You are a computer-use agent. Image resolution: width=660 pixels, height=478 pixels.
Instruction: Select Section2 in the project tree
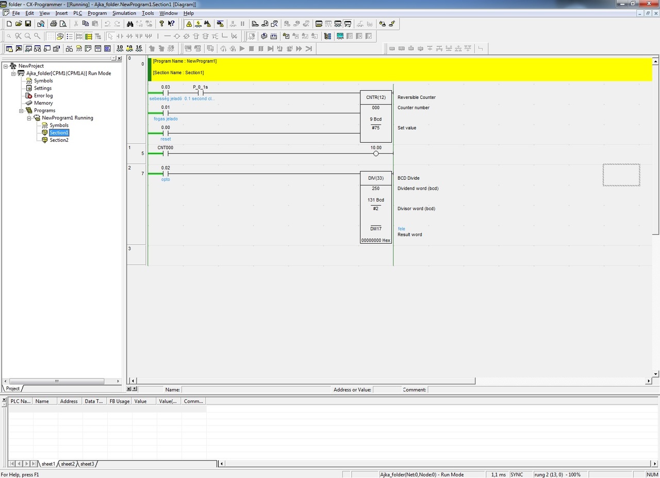pyautogui.click(x=59, y=140)
